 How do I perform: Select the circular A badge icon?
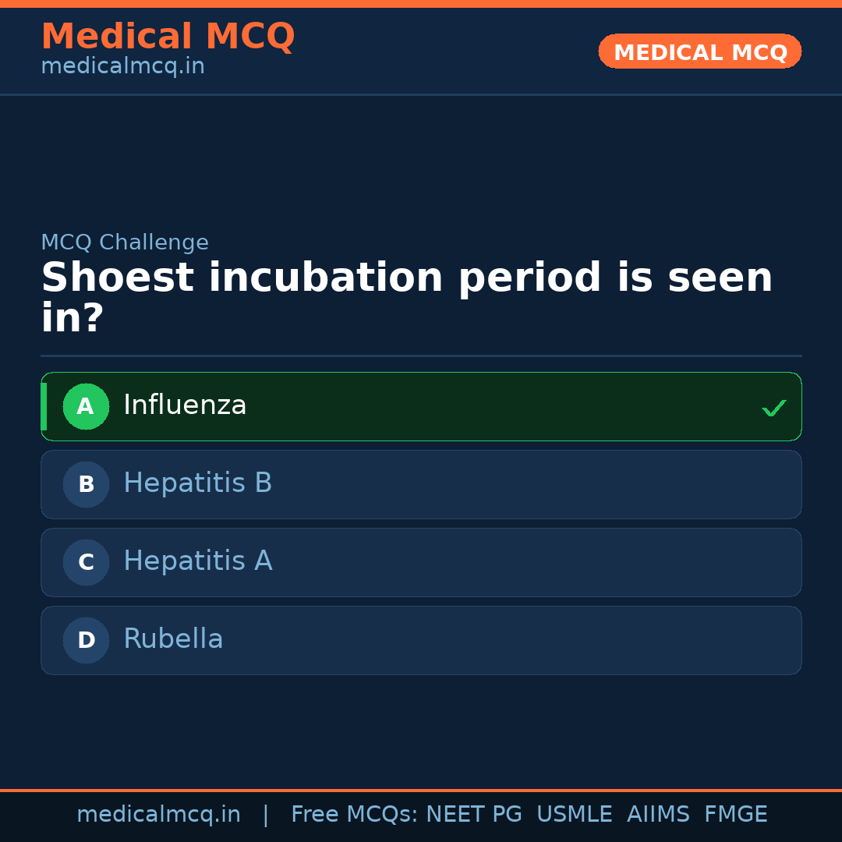(x=86, y=406)
